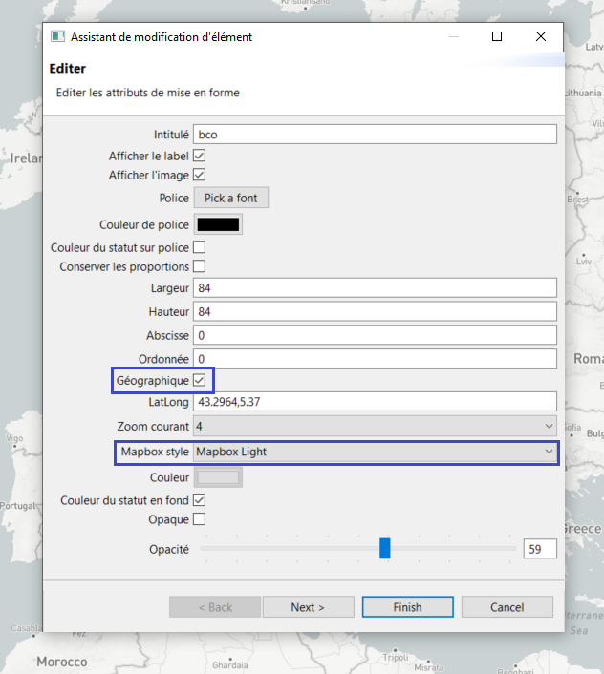Click the Finish button
604x674 pixels.
(407, 607)
